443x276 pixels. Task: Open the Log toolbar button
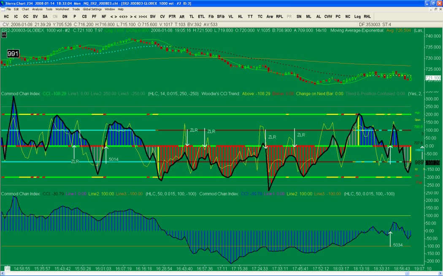point(357,16)
